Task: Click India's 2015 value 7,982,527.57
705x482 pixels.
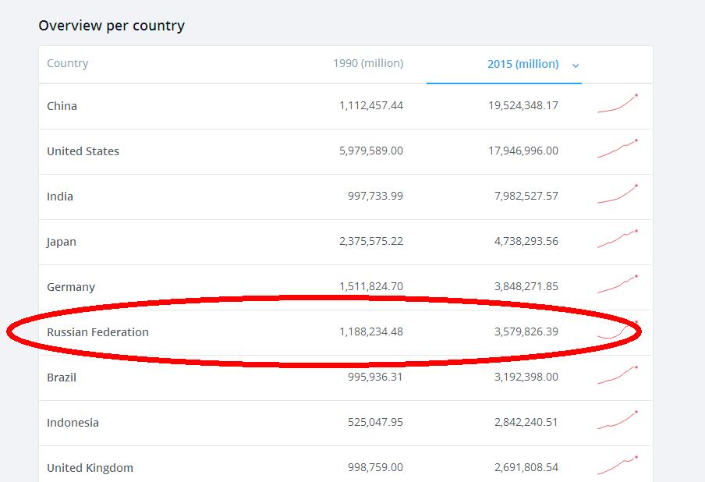Action: click(x=526, y=197)
